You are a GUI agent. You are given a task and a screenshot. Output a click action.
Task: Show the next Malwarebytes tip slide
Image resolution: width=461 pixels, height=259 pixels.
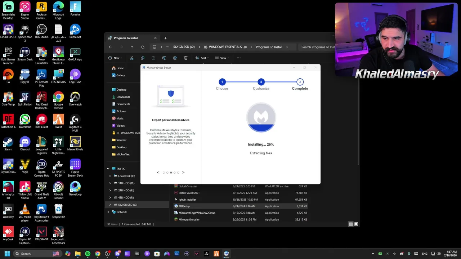(x=183, y=172)
